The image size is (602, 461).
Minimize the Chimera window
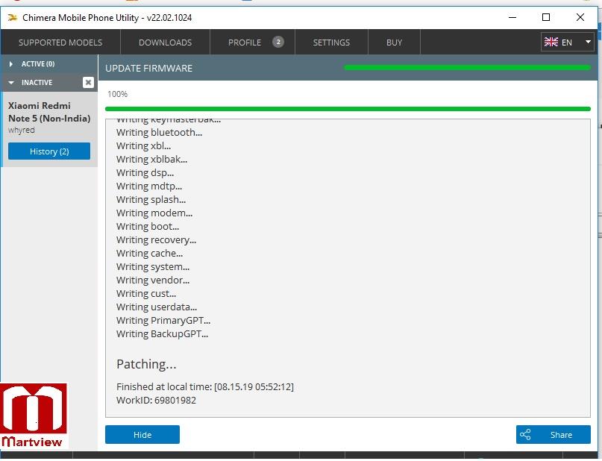[512, 17]
